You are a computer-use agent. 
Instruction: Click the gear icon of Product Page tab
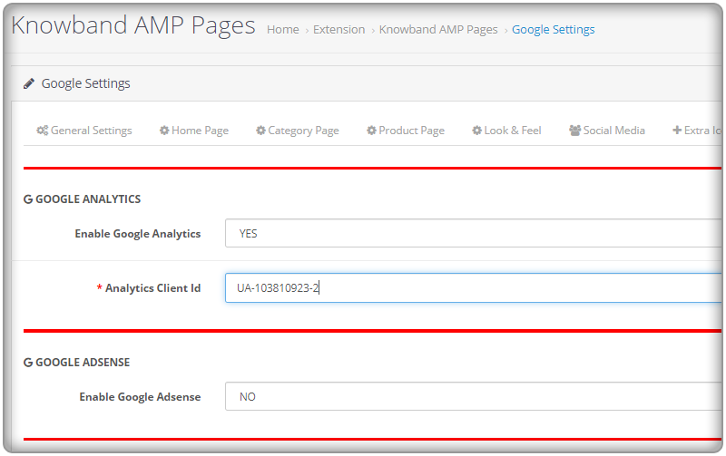click(371, 131)
